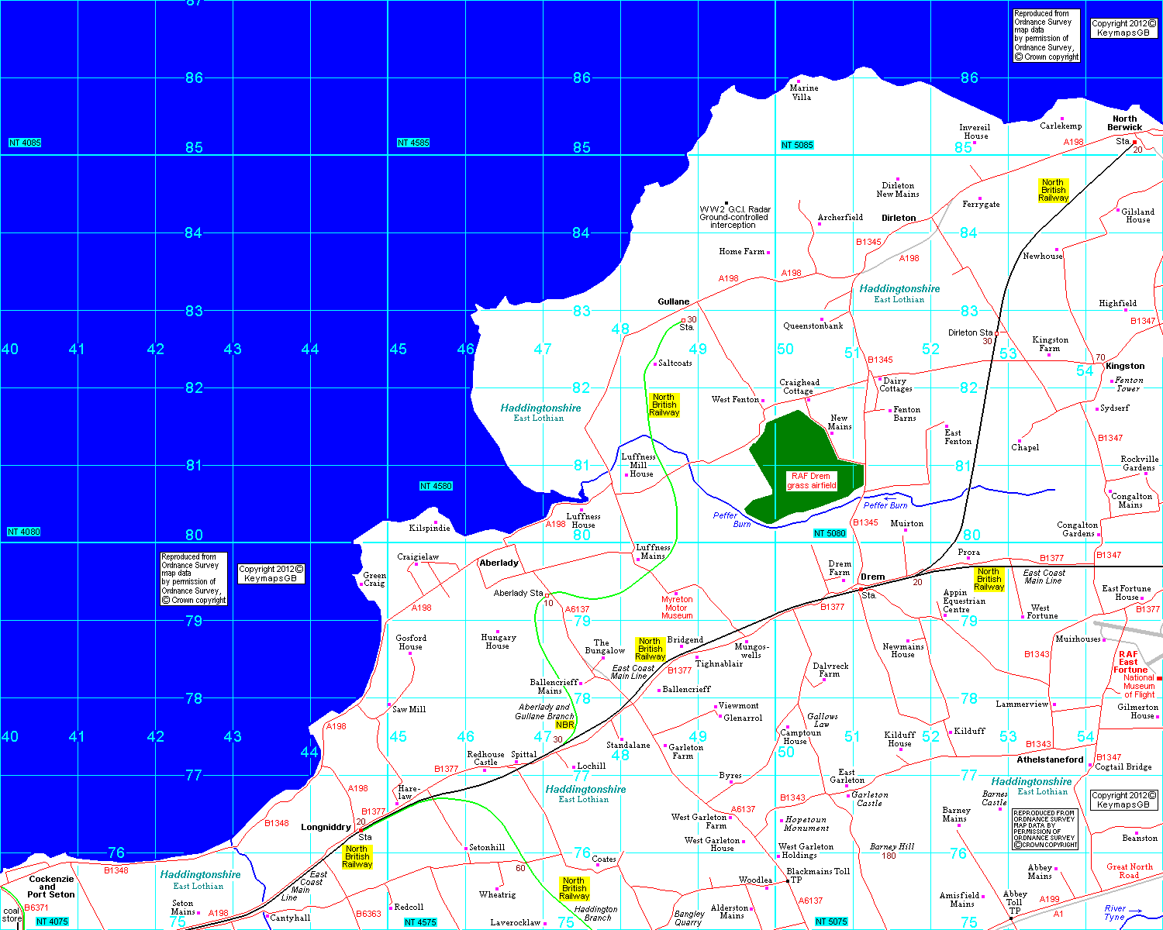Click the North Berwick station marker
1163x930 pixels.
[1134, 143]
